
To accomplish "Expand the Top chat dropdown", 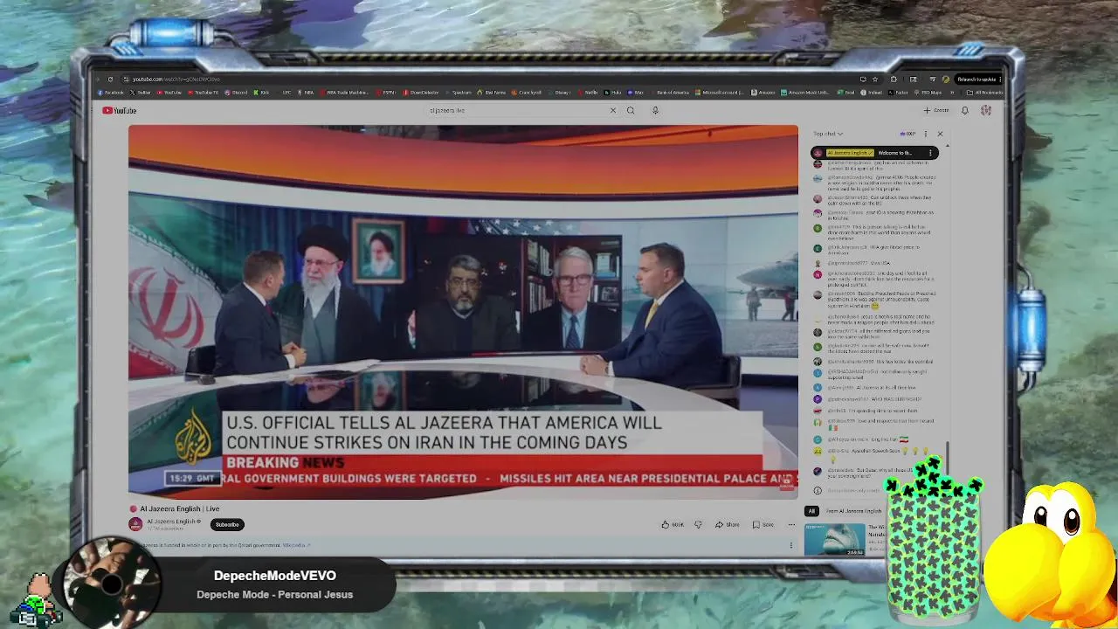I will pyautogui.click(x=828, y=134).
